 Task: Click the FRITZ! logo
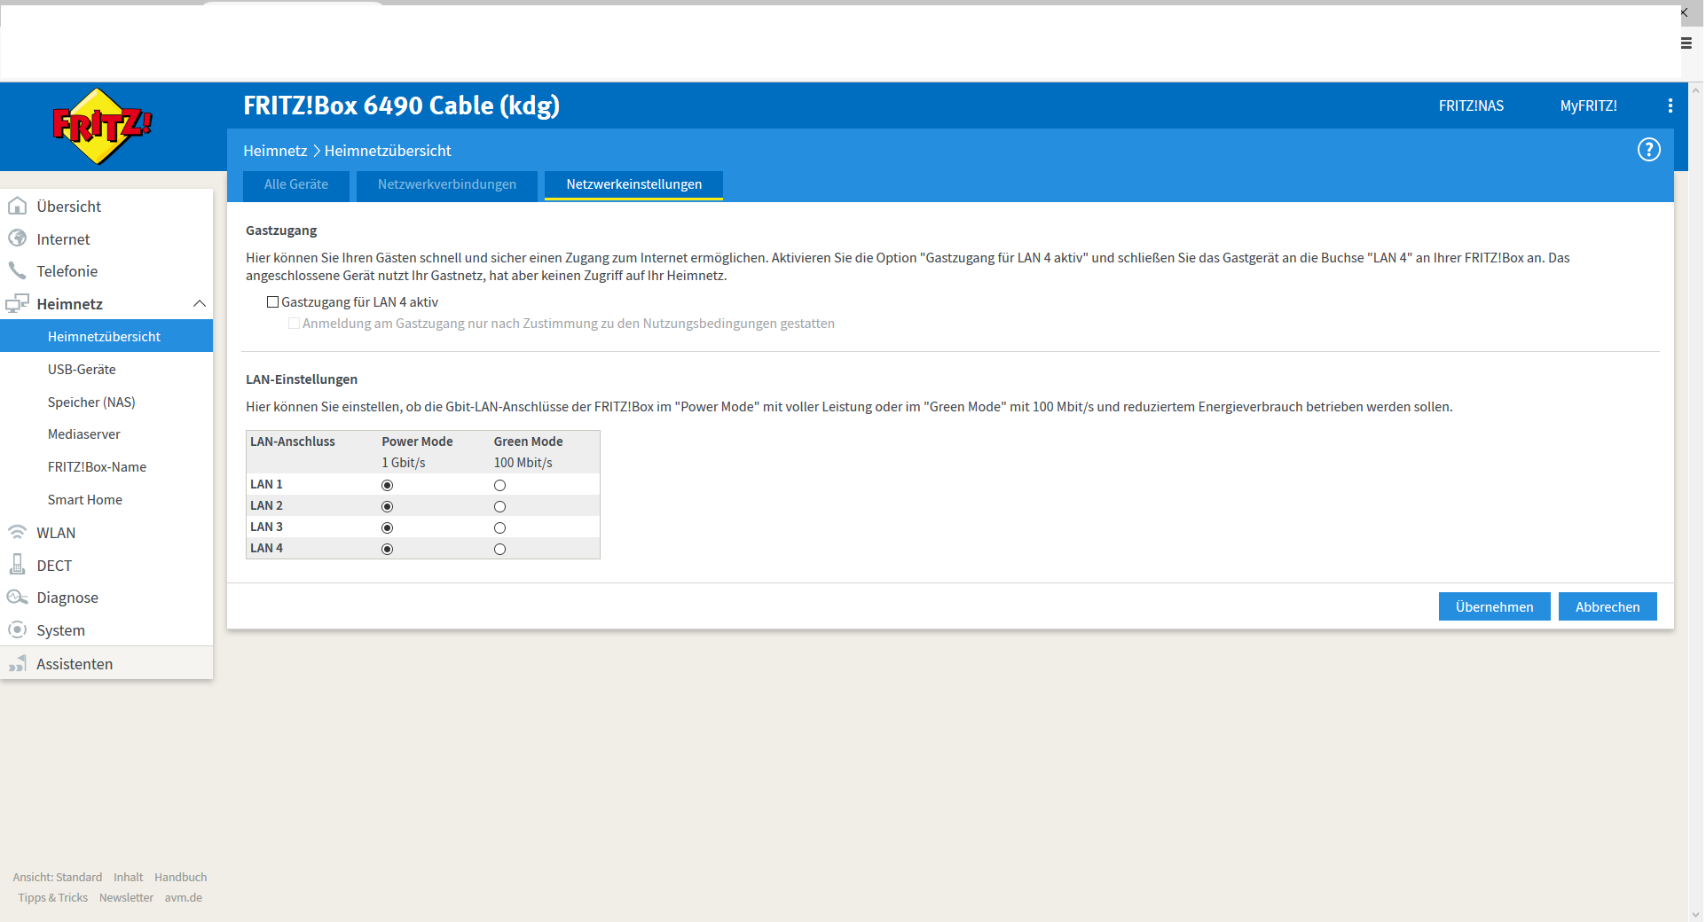pyautogui.click(x=102, y=126)
